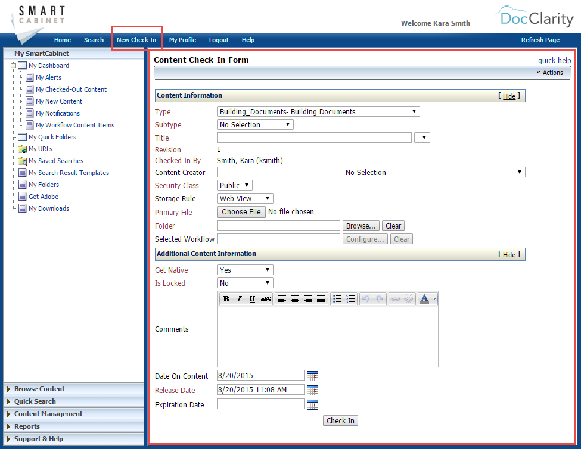Open the text color picker in Comments
The image size is (581, 449).
(x=425, y=298)
